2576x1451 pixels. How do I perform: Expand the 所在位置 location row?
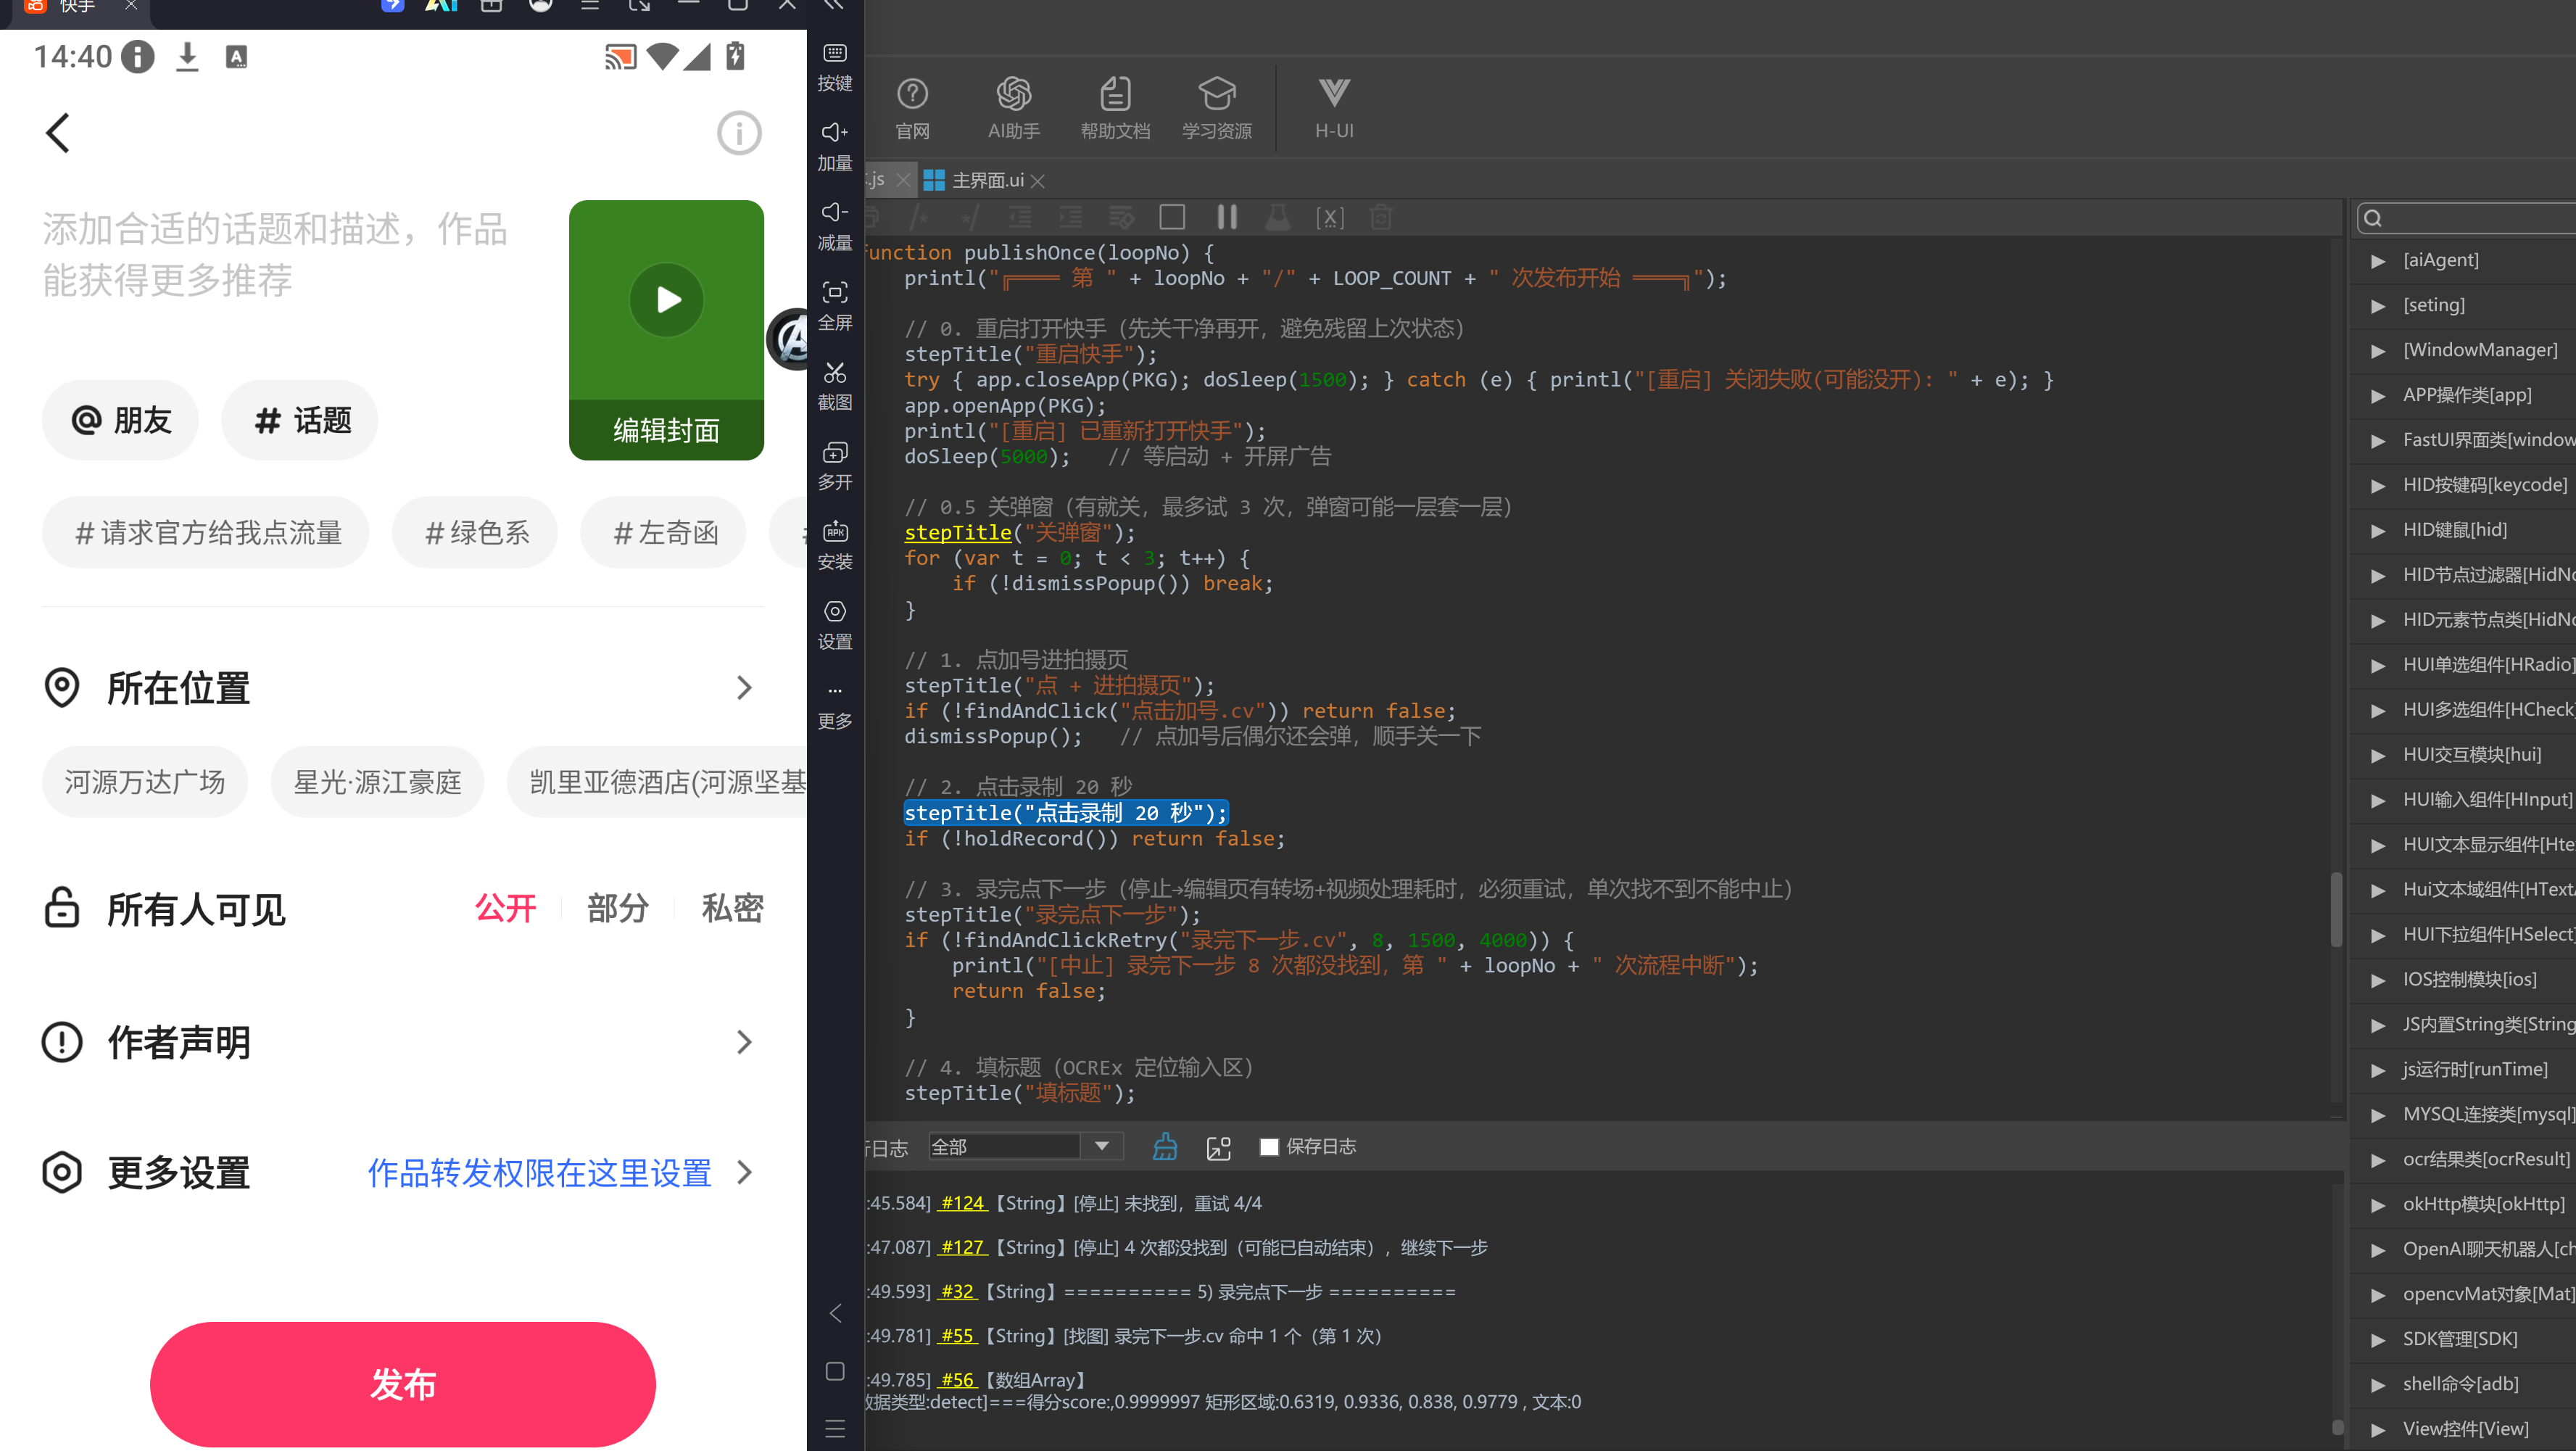click(402, 688)
